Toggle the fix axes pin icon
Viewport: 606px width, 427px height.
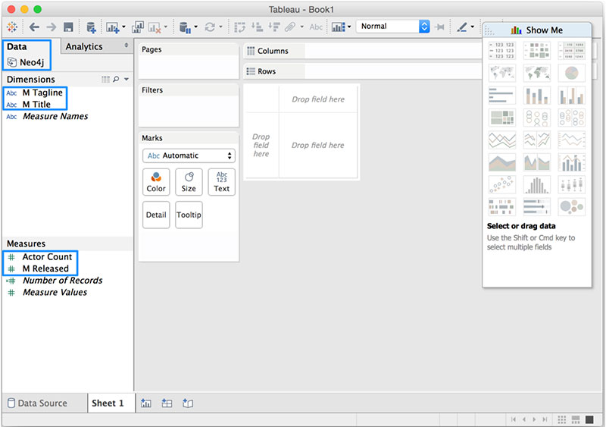[439, 27]
